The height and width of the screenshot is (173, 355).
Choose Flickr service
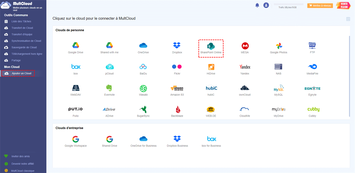pos(177,70)
